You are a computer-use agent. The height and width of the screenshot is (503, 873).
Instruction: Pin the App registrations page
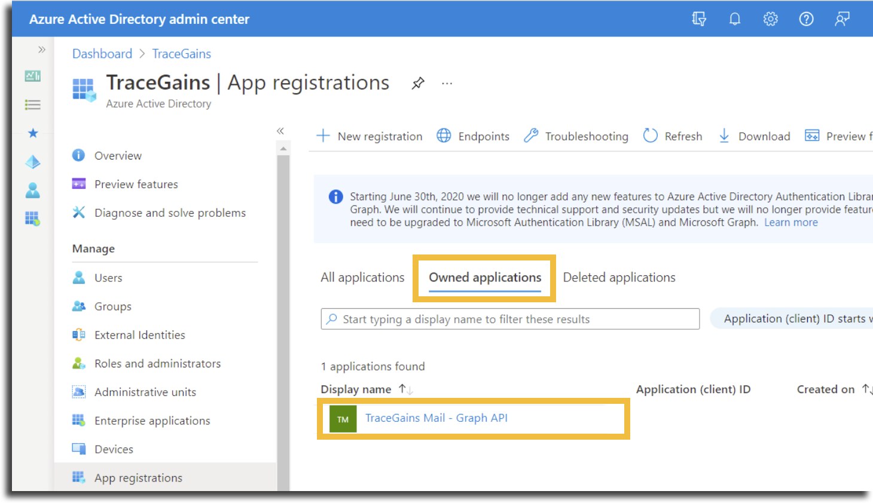(x=418, y=83)
